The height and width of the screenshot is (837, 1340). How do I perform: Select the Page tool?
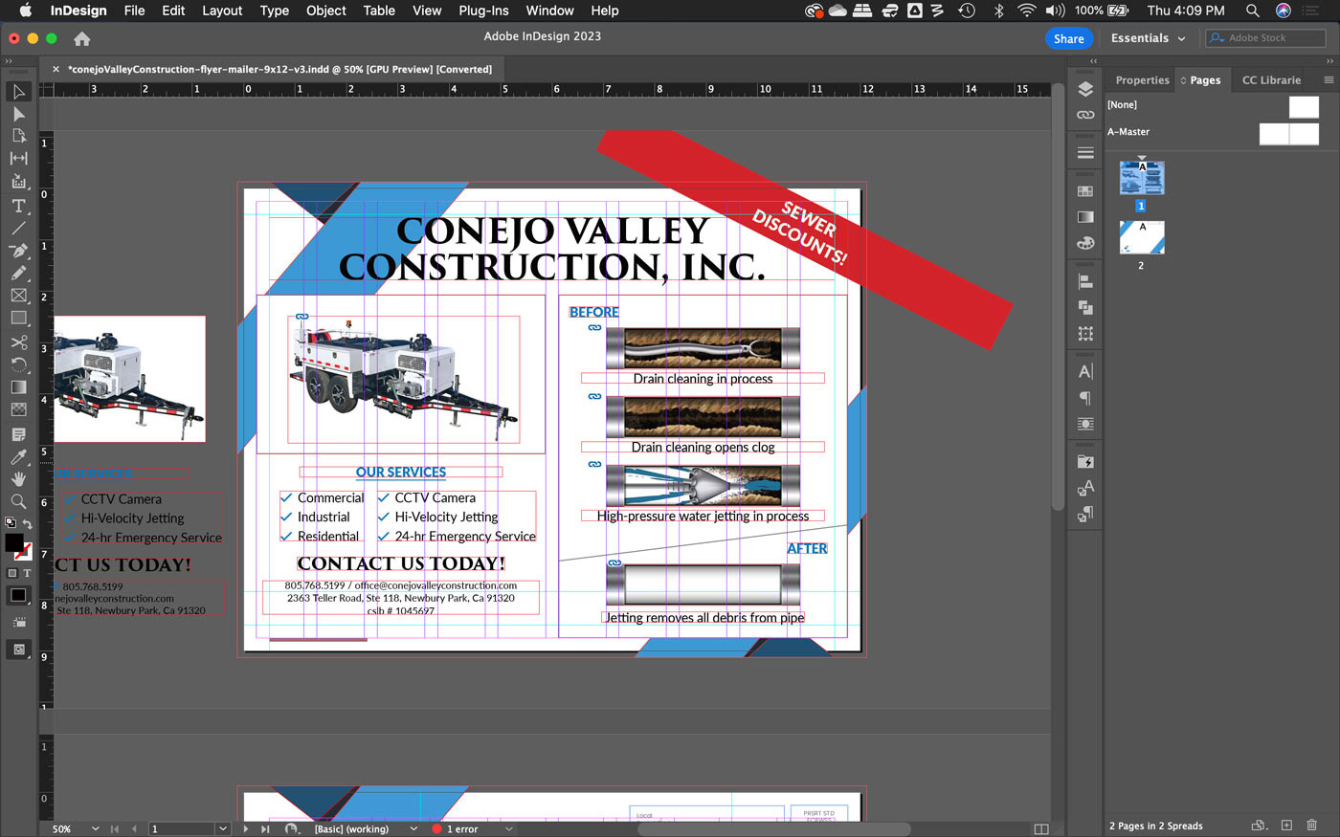pyautogui.click(x=18, y=136)
